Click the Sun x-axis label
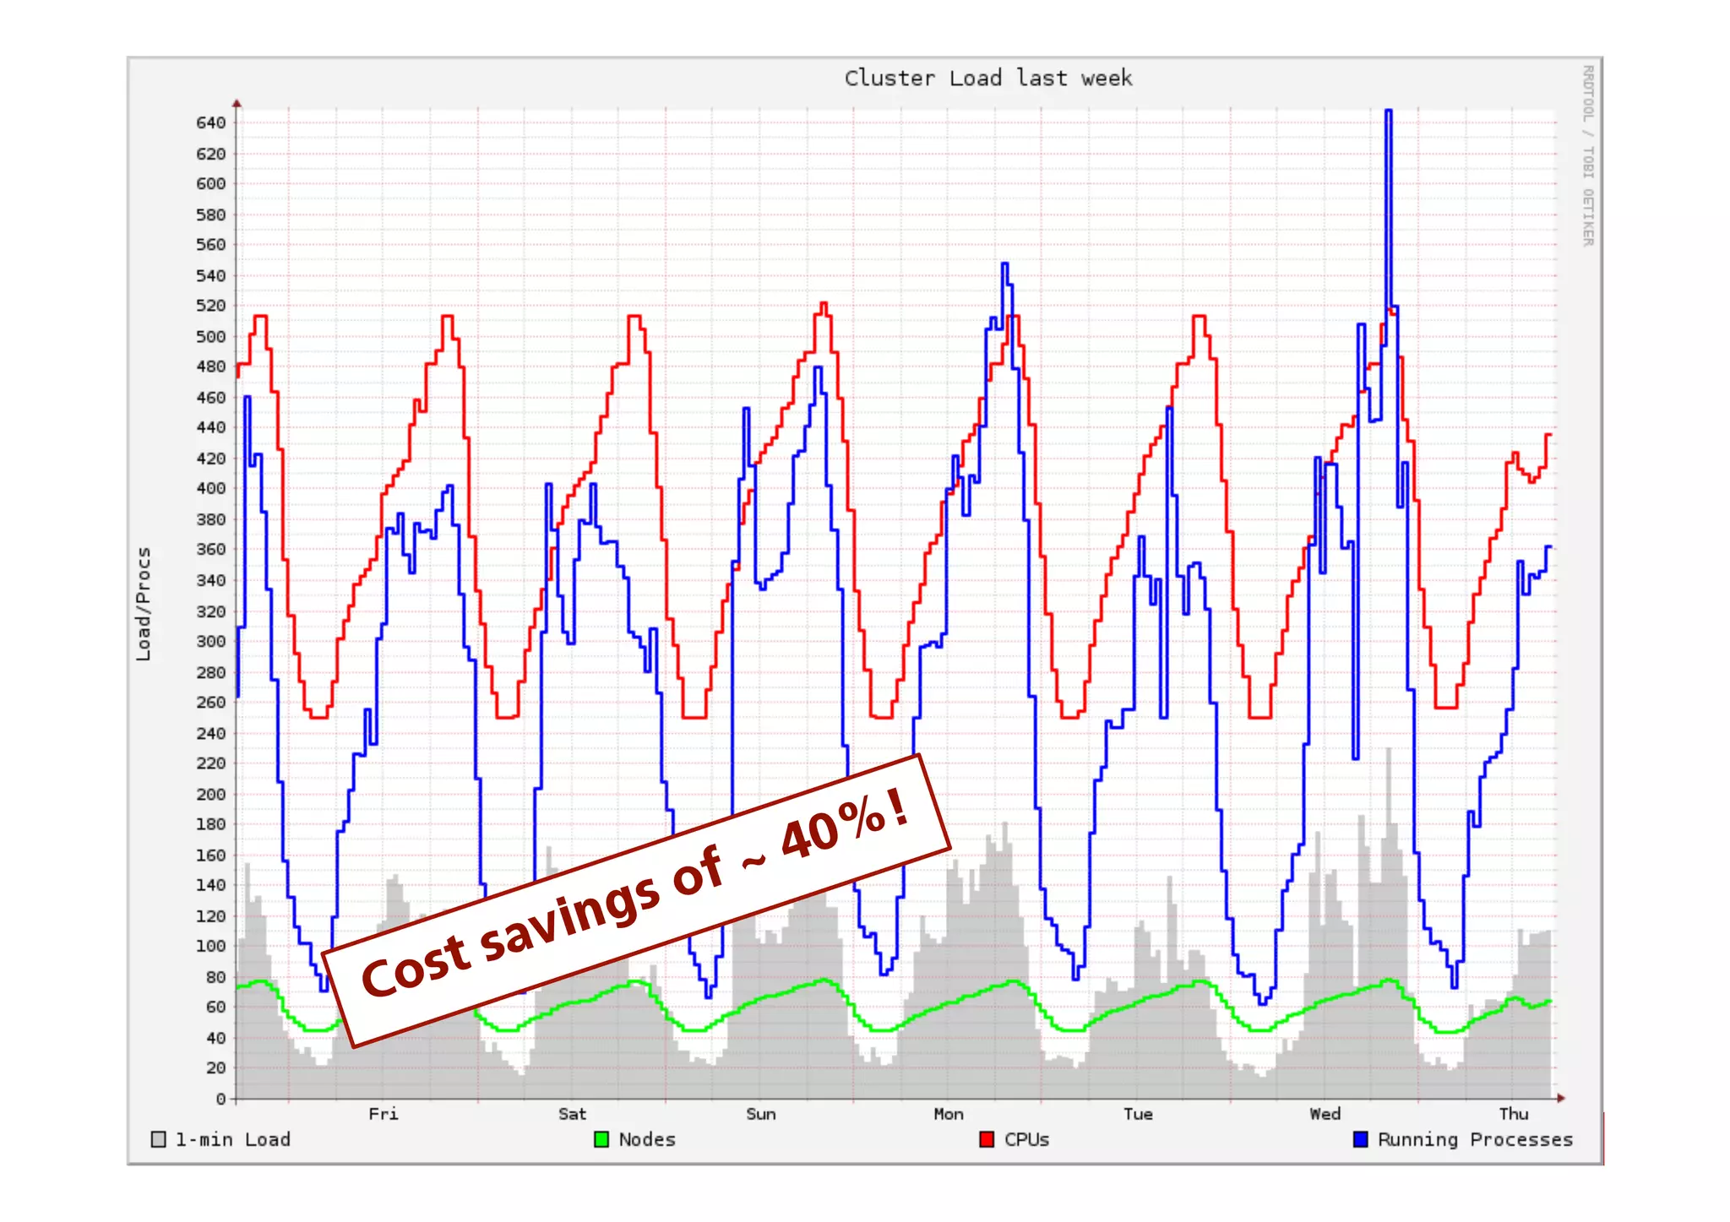Screen dimensions: 1730x1222 click(760, 1114)
